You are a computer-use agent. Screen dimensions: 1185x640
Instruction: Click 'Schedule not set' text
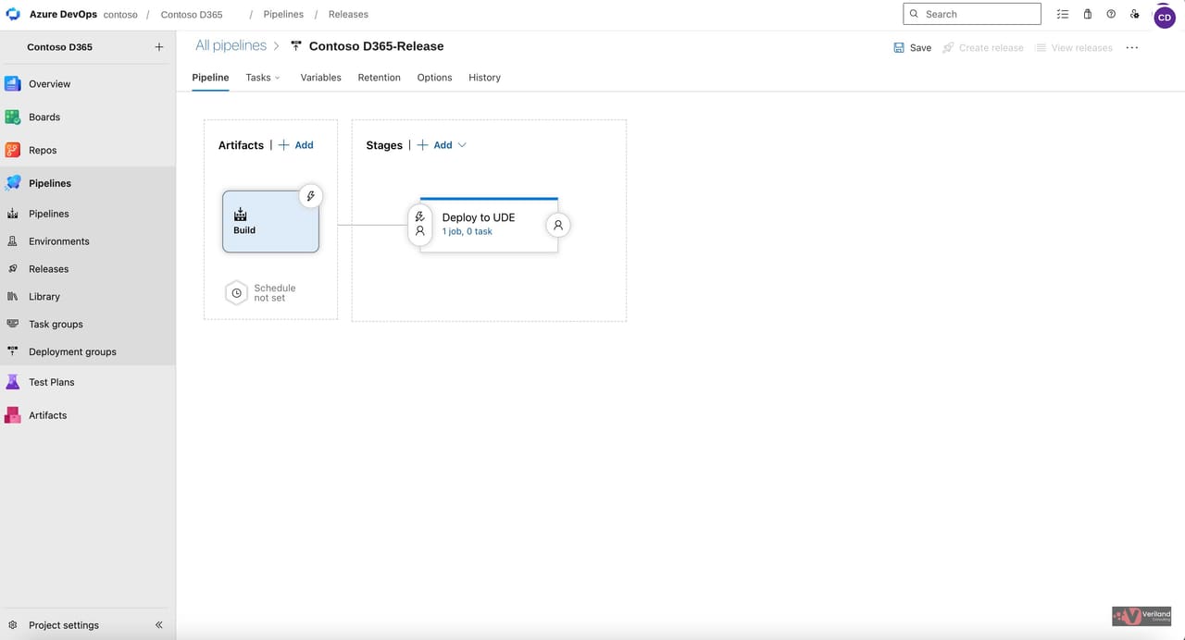click(274, 293)
